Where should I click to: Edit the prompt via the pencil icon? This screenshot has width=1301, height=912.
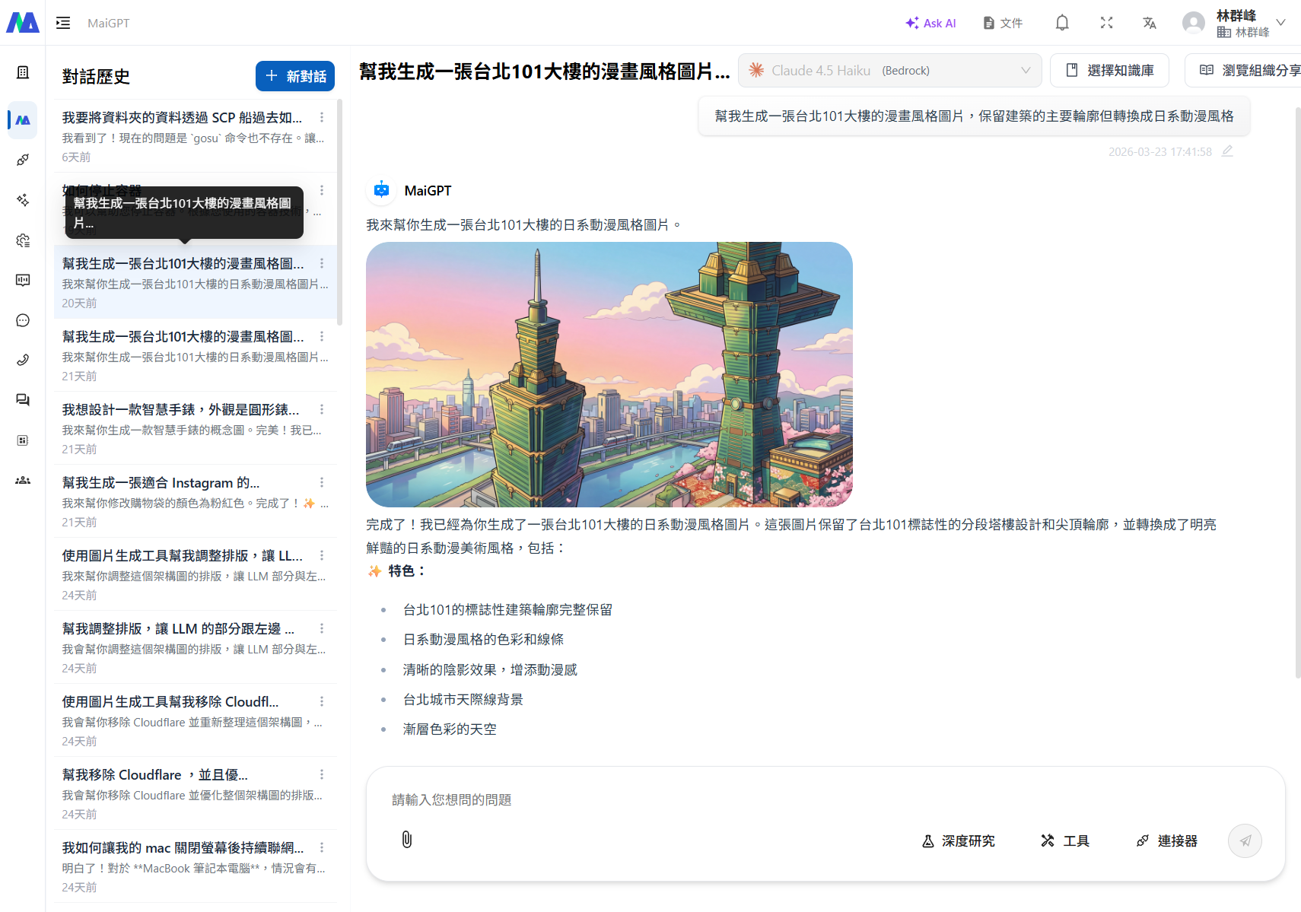(1228, 151)
